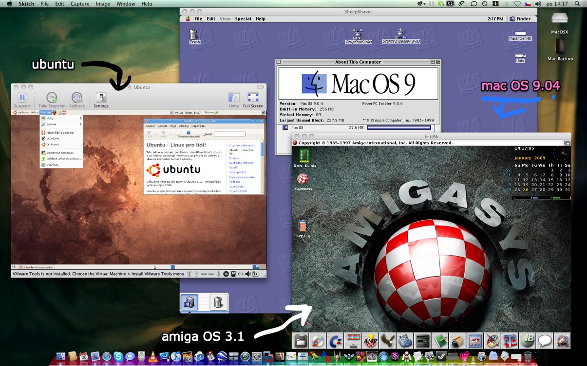587x366 pixels.
Task: Enter Full Screen mode for Ubuntu VM
Action: [x=253, y=99]
